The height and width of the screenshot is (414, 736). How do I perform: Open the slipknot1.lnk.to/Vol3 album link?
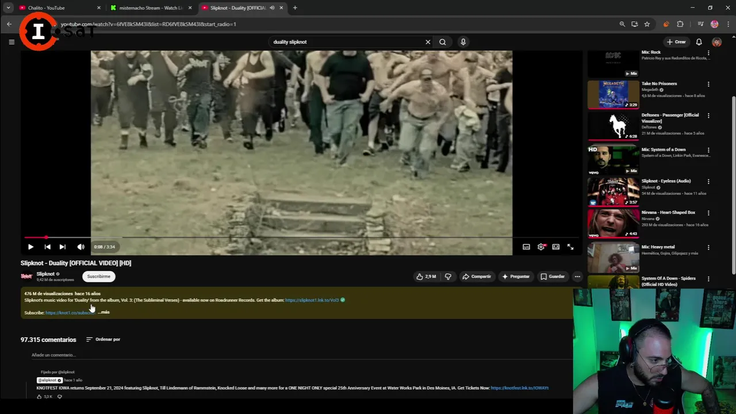click(x=312, y=300)
